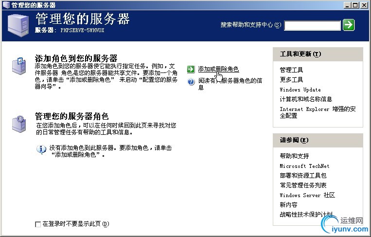Click the 工具和更新 (T) panel header

318,54
